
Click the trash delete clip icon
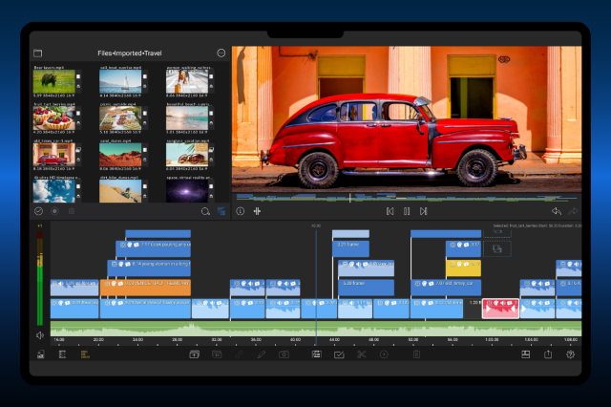click(415, 354)
